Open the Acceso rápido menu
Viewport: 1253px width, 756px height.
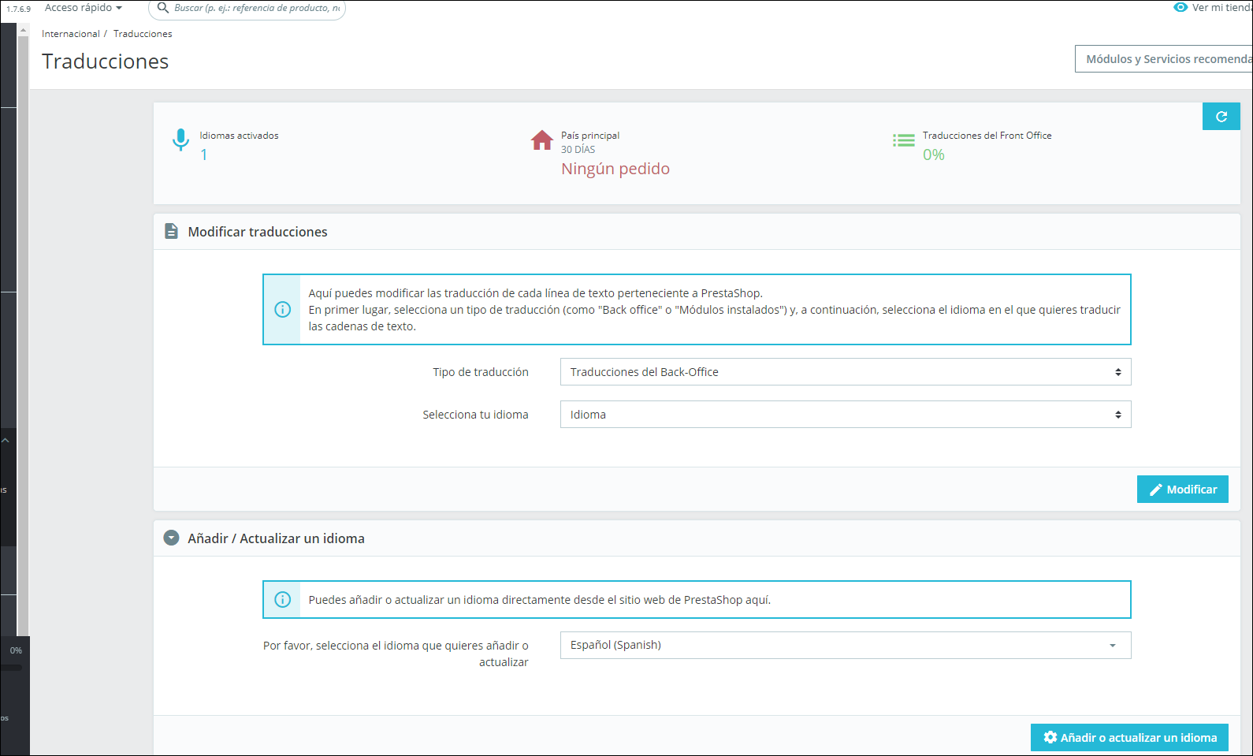click(84, 8)
